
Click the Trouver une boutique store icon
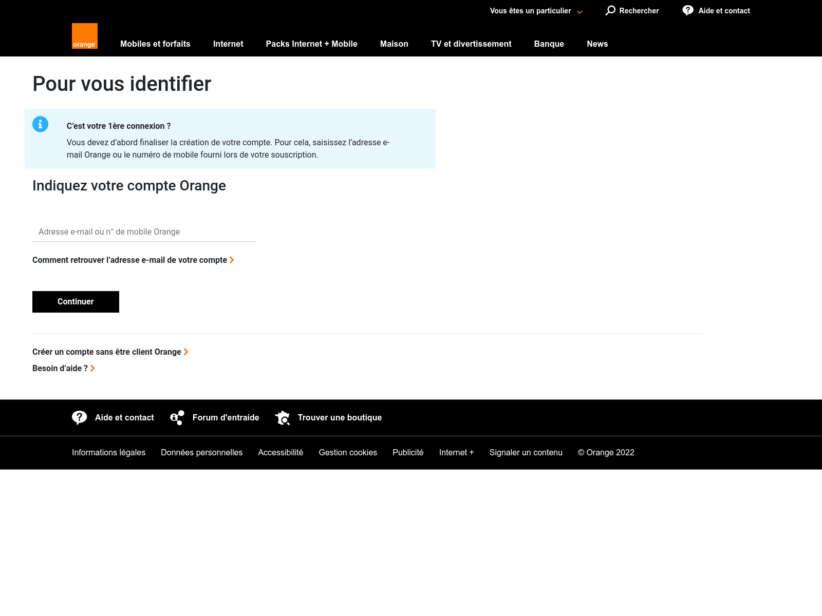pyautogui.click(x=283, y=418)
